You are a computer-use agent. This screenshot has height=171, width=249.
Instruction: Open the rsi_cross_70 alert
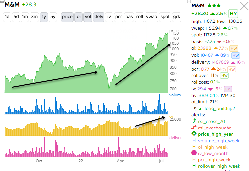point(211,121)
